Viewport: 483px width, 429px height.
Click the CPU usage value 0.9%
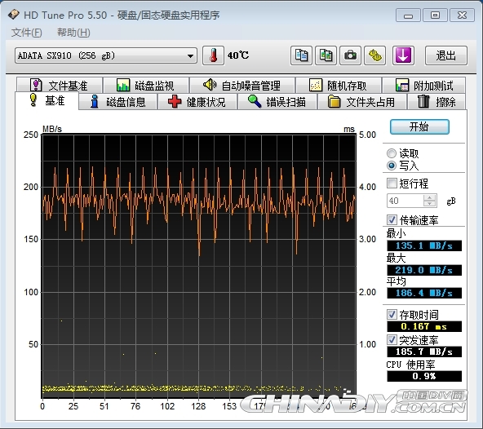pyautogui.click(x=424, y=376)
